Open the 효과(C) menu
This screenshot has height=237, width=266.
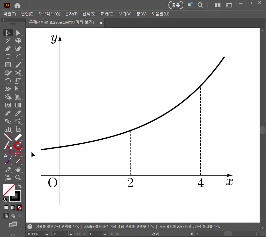(107, 14)
